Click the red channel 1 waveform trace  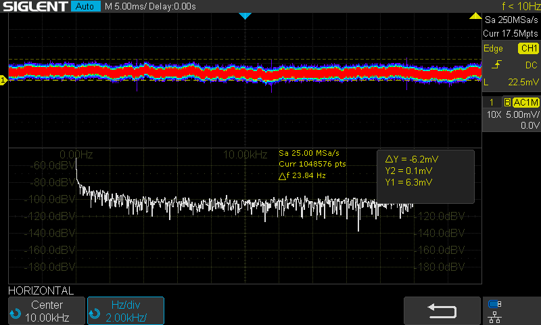click(x=245, y=72)
